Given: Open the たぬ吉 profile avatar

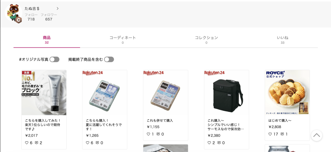Looking at the screenshot, I should point(14,13).
